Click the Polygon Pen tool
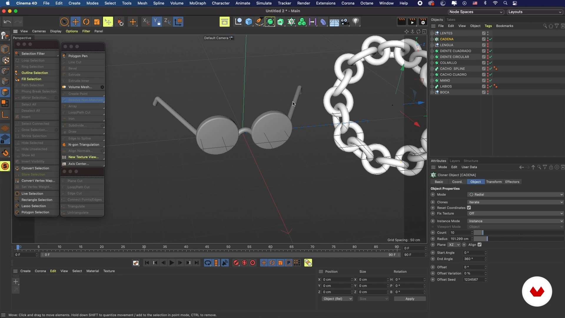 point(78,56)
